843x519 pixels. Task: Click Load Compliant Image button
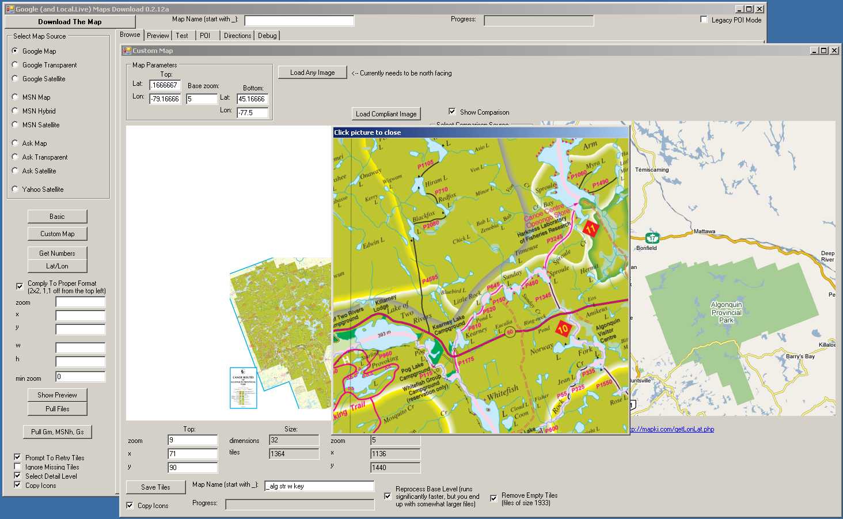(386, 114)
